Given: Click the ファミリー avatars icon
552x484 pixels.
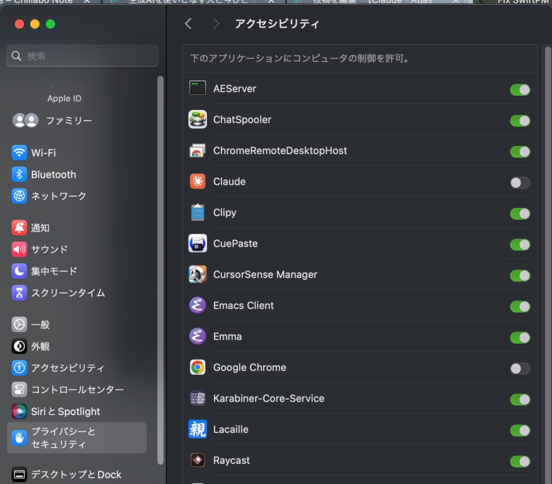Looking at the screenshot, I should 25,121.
